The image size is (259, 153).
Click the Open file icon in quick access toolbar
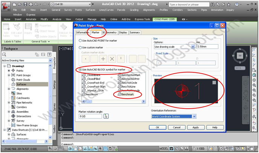tap(20, 4)
